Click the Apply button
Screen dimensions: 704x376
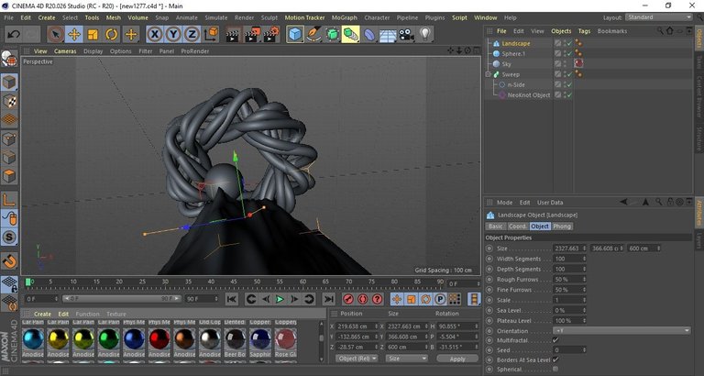coord(457,359)
